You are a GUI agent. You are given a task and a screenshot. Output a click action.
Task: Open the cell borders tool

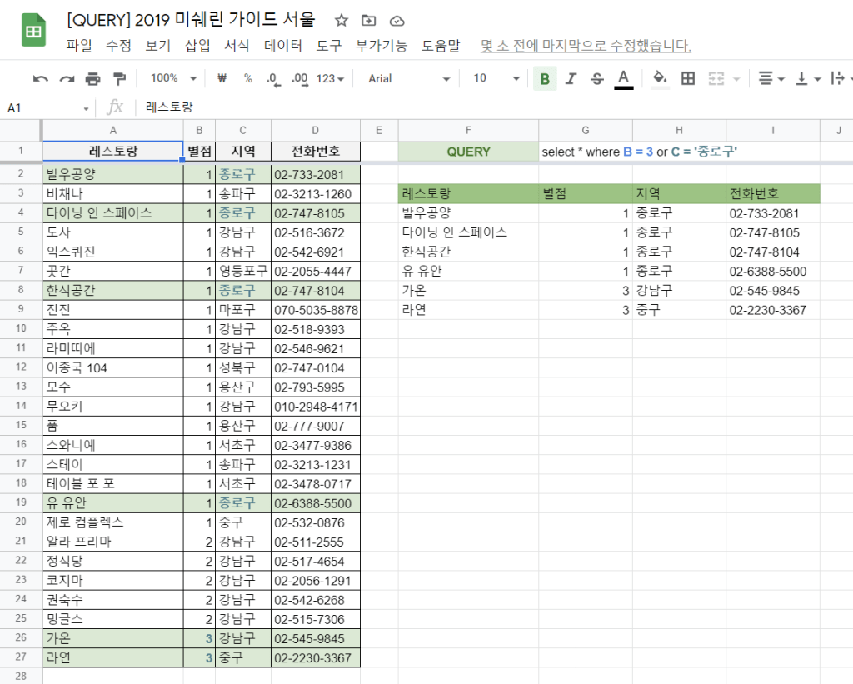coord(688,78)
